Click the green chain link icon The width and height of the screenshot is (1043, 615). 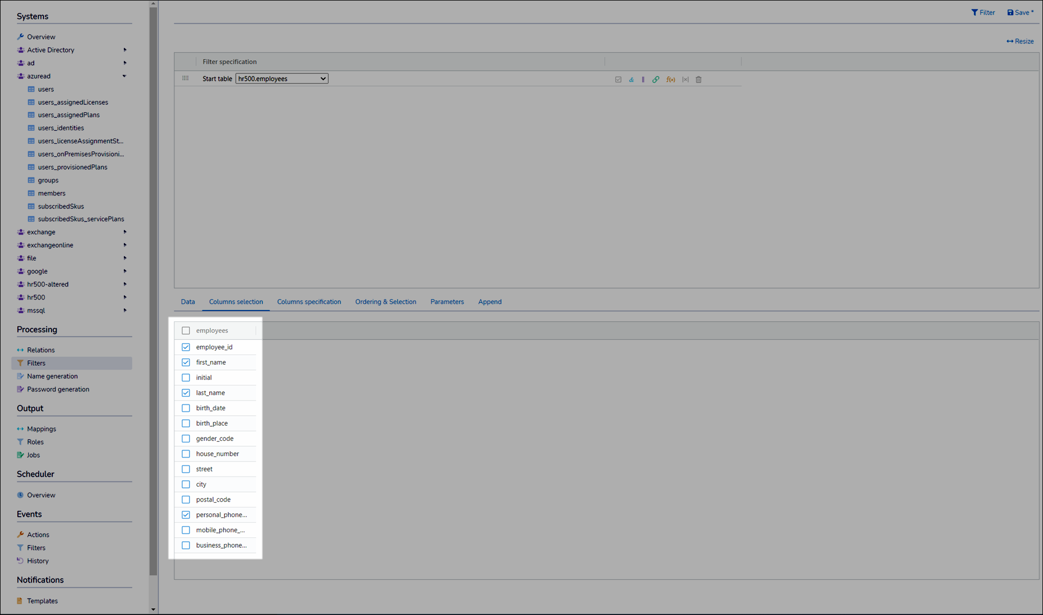656,80
